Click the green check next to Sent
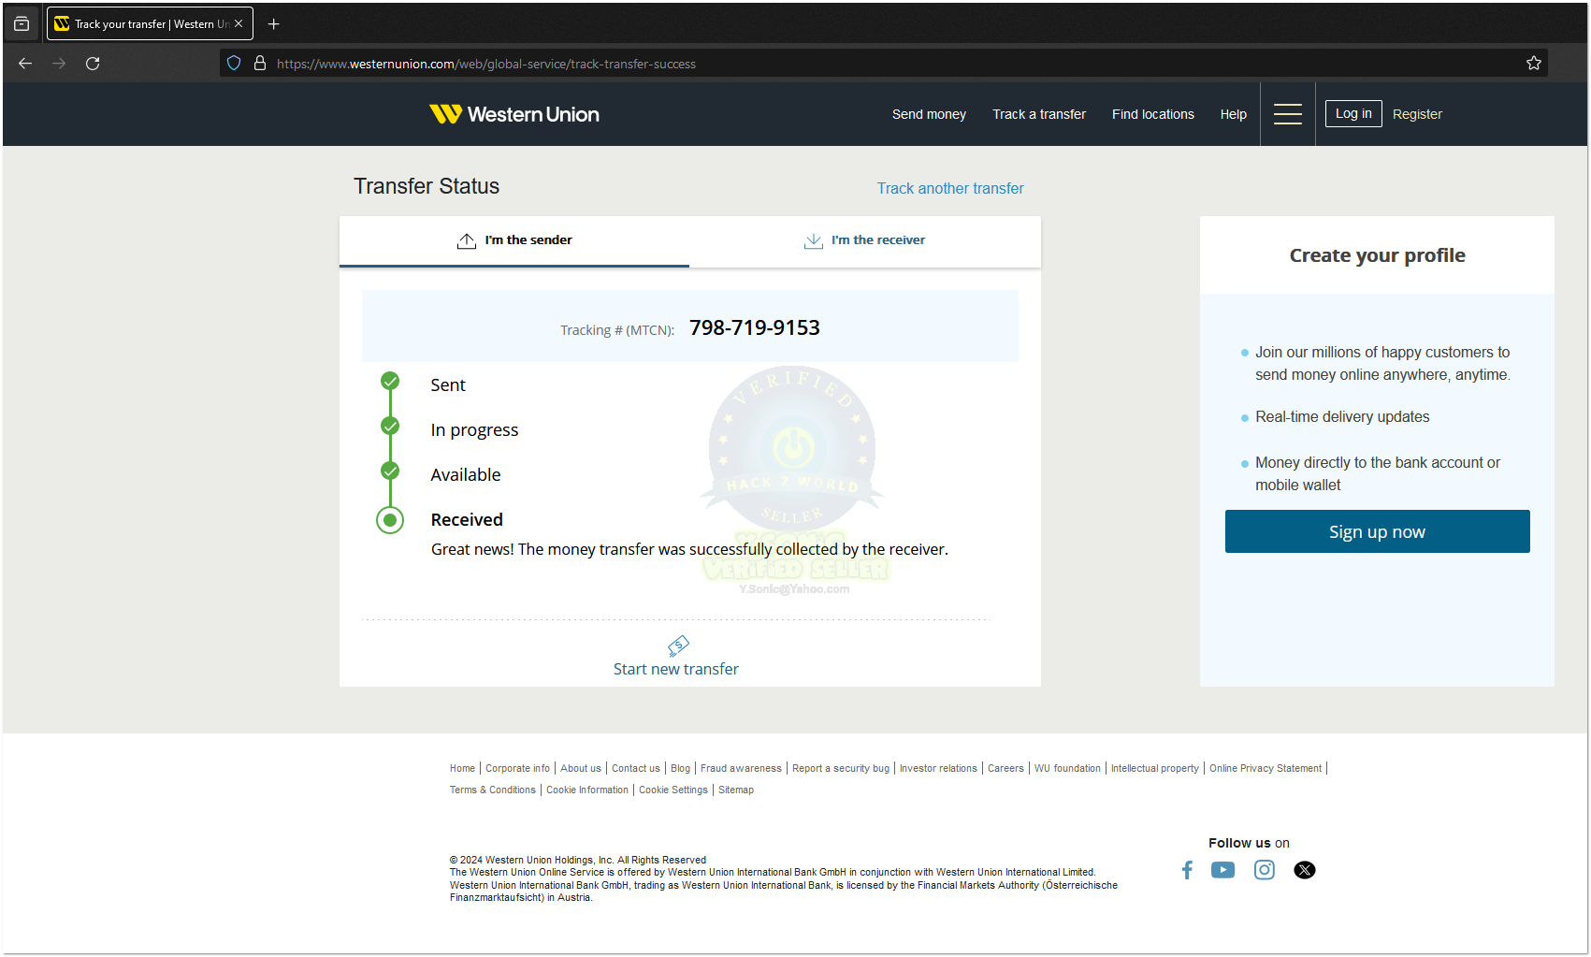 click(390, 381)
